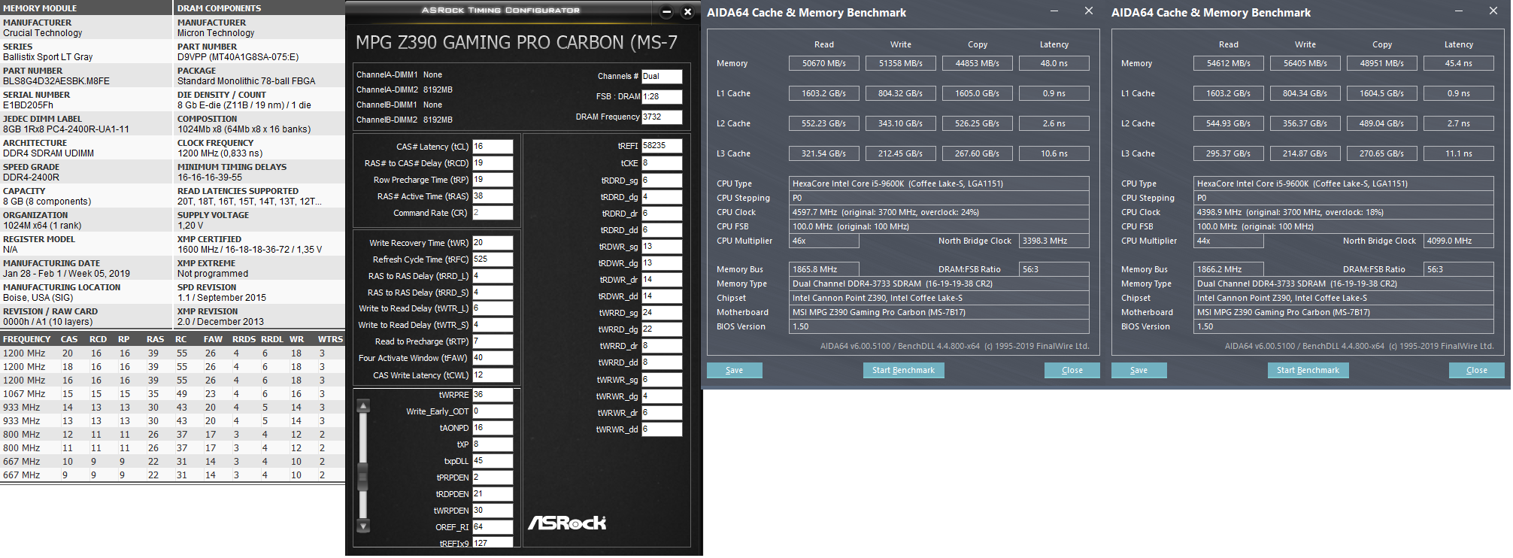The width and height of the screenshot is (1513, 558).
Task: Select the RAS to RAS Delay (tRRD_L) field
Action: [493, 276]
